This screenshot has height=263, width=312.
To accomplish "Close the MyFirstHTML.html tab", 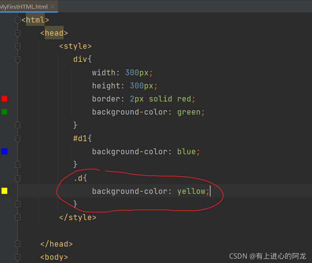I will [x=52, y=7].
